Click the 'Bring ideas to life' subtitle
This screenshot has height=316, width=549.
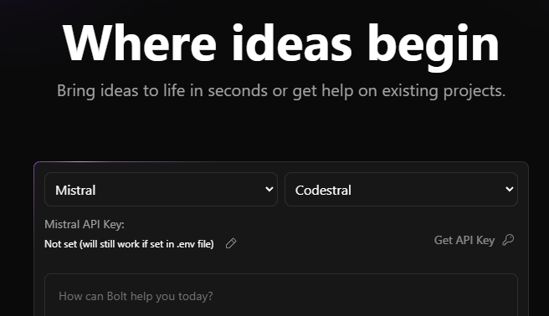click(281, 91)
